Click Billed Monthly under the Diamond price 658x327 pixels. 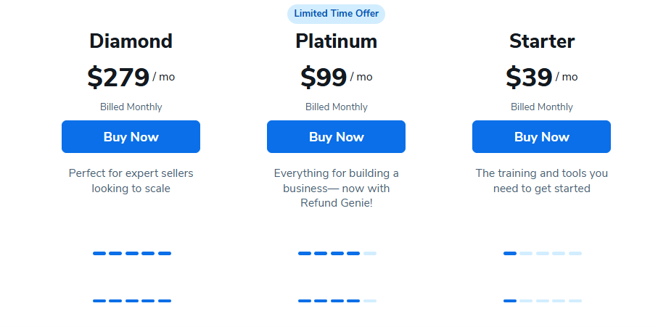(x=131, y=107)
